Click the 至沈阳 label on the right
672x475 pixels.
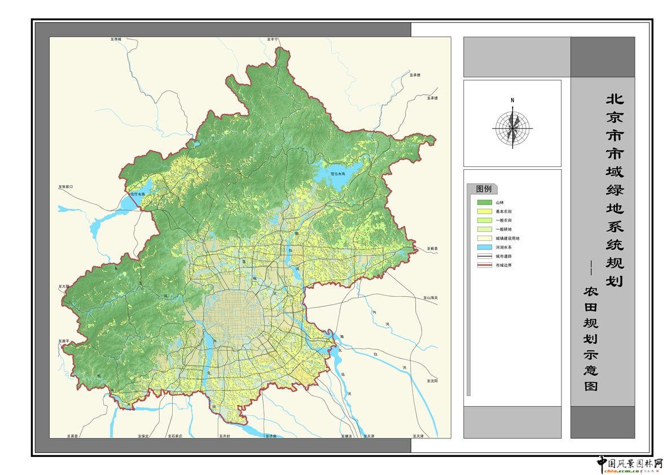click(x=432, y=381)
